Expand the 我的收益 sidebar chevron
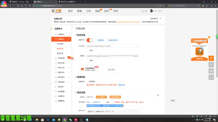The height and width of the screenshot is (122, 218). click(69, 63)
